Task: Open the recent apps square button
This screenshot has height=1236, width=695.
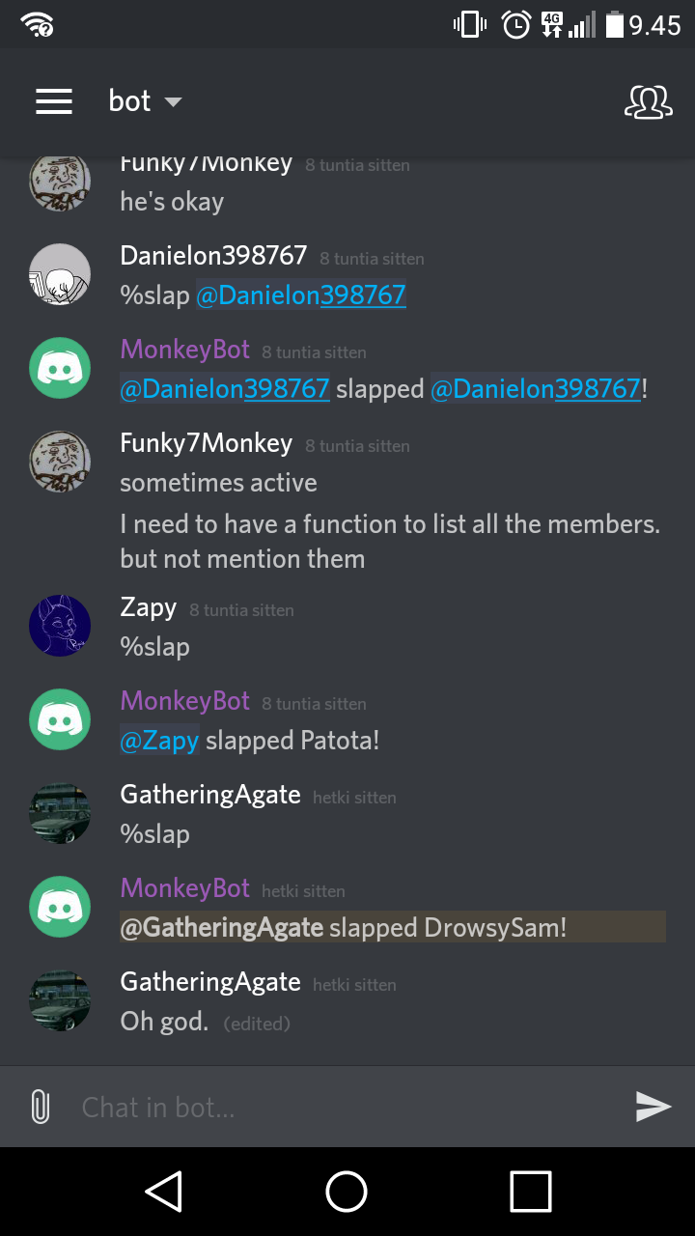Action: 531,1192
